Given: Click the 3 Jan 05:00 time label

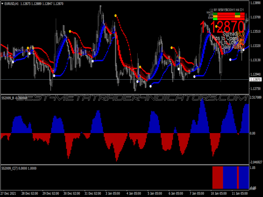Looking at the screenshot, I should (113, 193).
